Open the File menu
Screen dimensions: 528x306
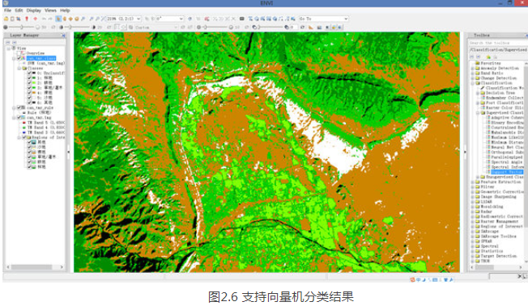[x=7, y=10]
